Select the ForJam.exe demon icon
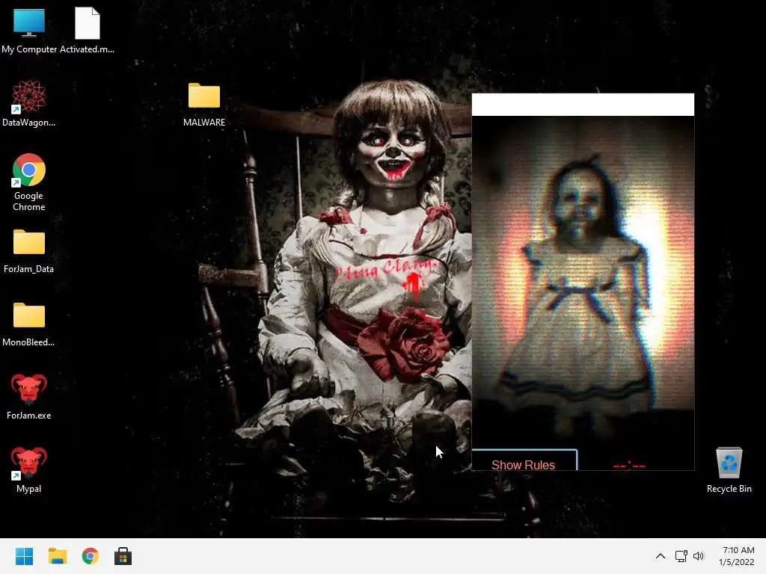This screenshot has height=574, width=766. coord(29,396)
